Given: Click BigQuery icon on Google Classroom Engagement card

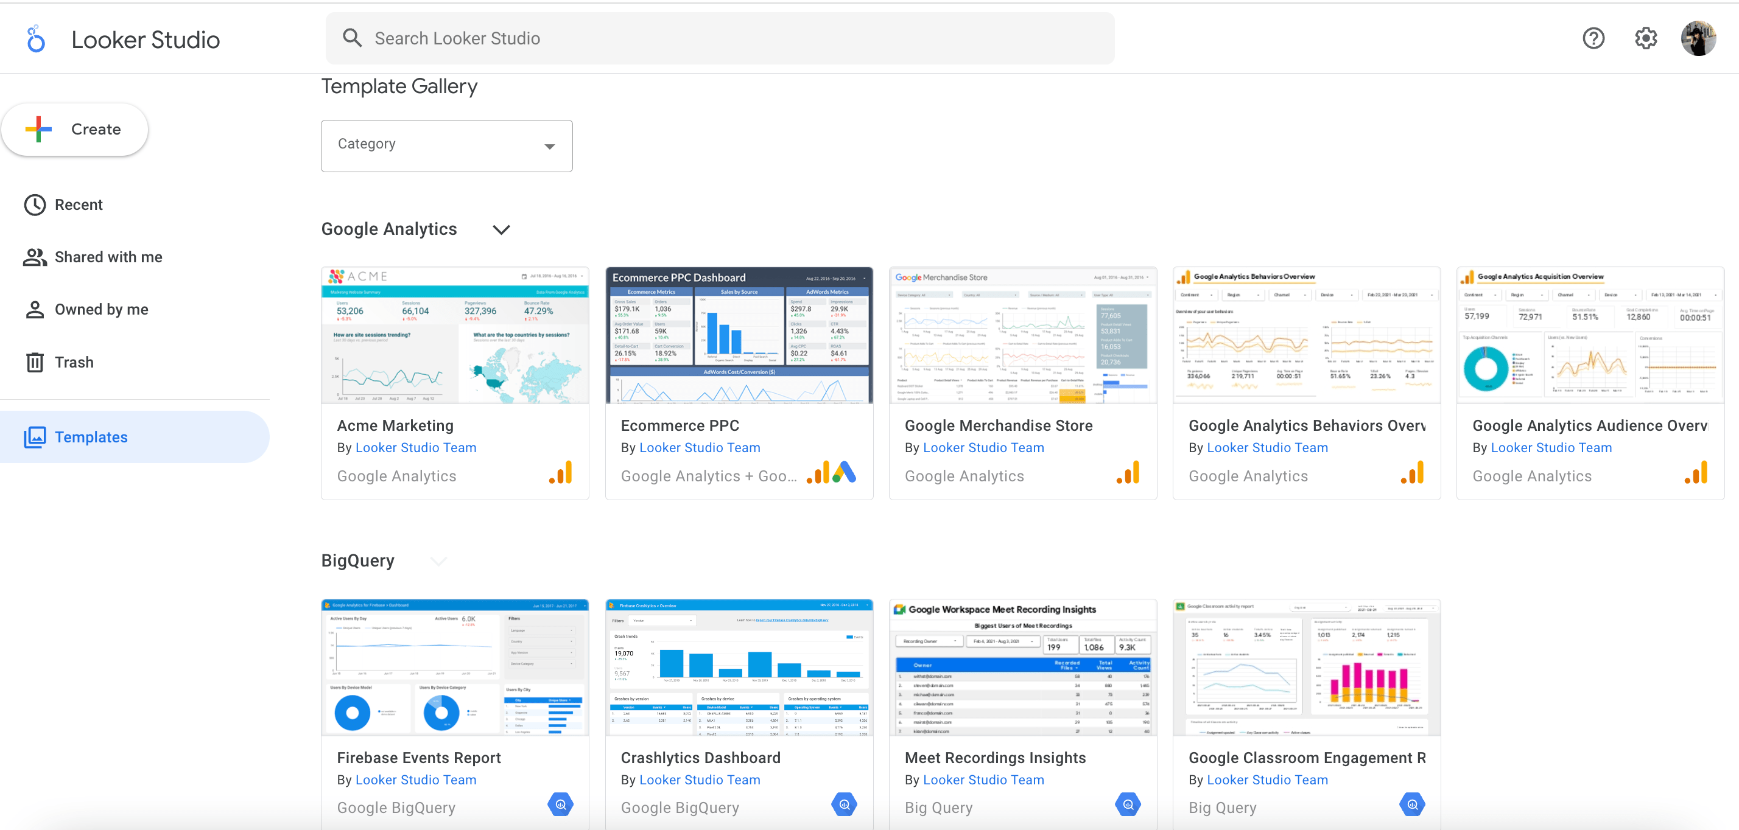Looking at the screenshot, I should pyautogui.click(x=1412, y=804).
